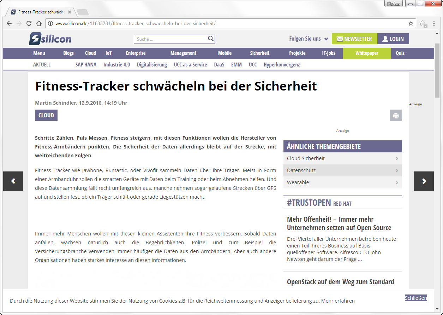Select the Whitepaper menu tab
This screenshot has width=443, height=315.
pyautogui.click(x=367, y=53)
